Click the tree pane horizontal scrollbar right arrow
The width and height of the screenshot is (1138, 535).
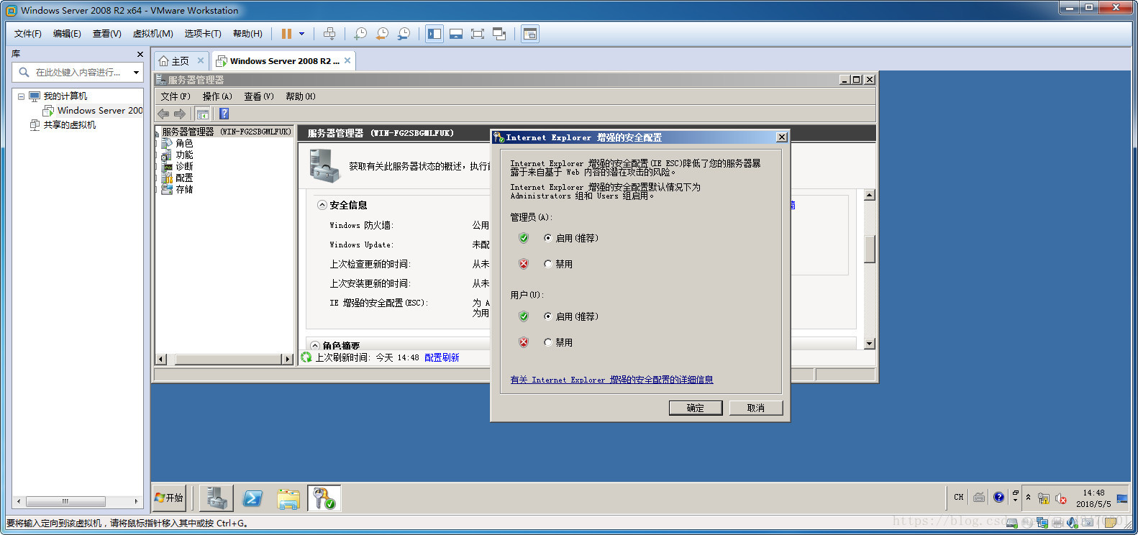288,359
